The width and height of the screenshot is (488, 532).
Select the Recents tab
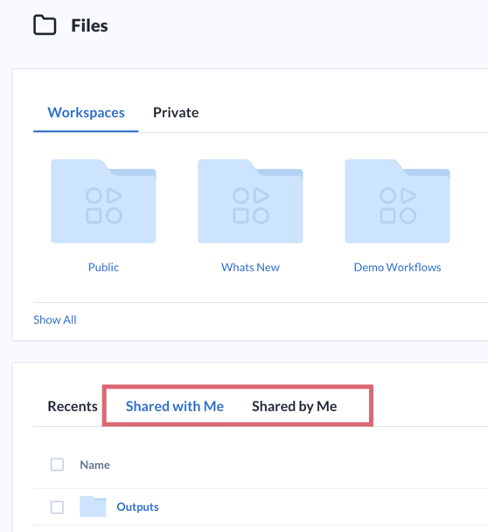(x=73, y=406)
